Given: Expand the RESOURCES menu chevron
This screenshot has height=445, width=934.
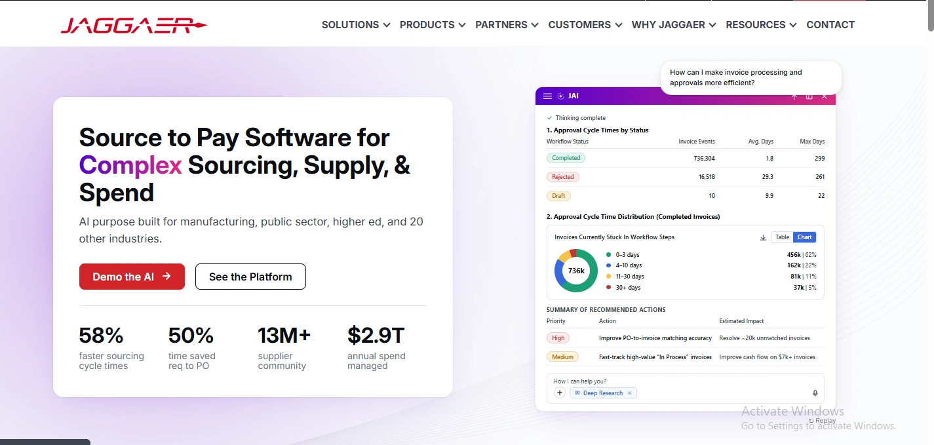Looking at the screenshot, I should tap(793, 25).
